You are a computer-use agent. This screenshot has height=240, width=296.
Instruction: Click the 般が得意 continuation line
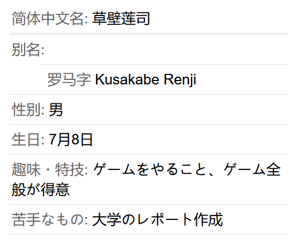coord(41,189)
